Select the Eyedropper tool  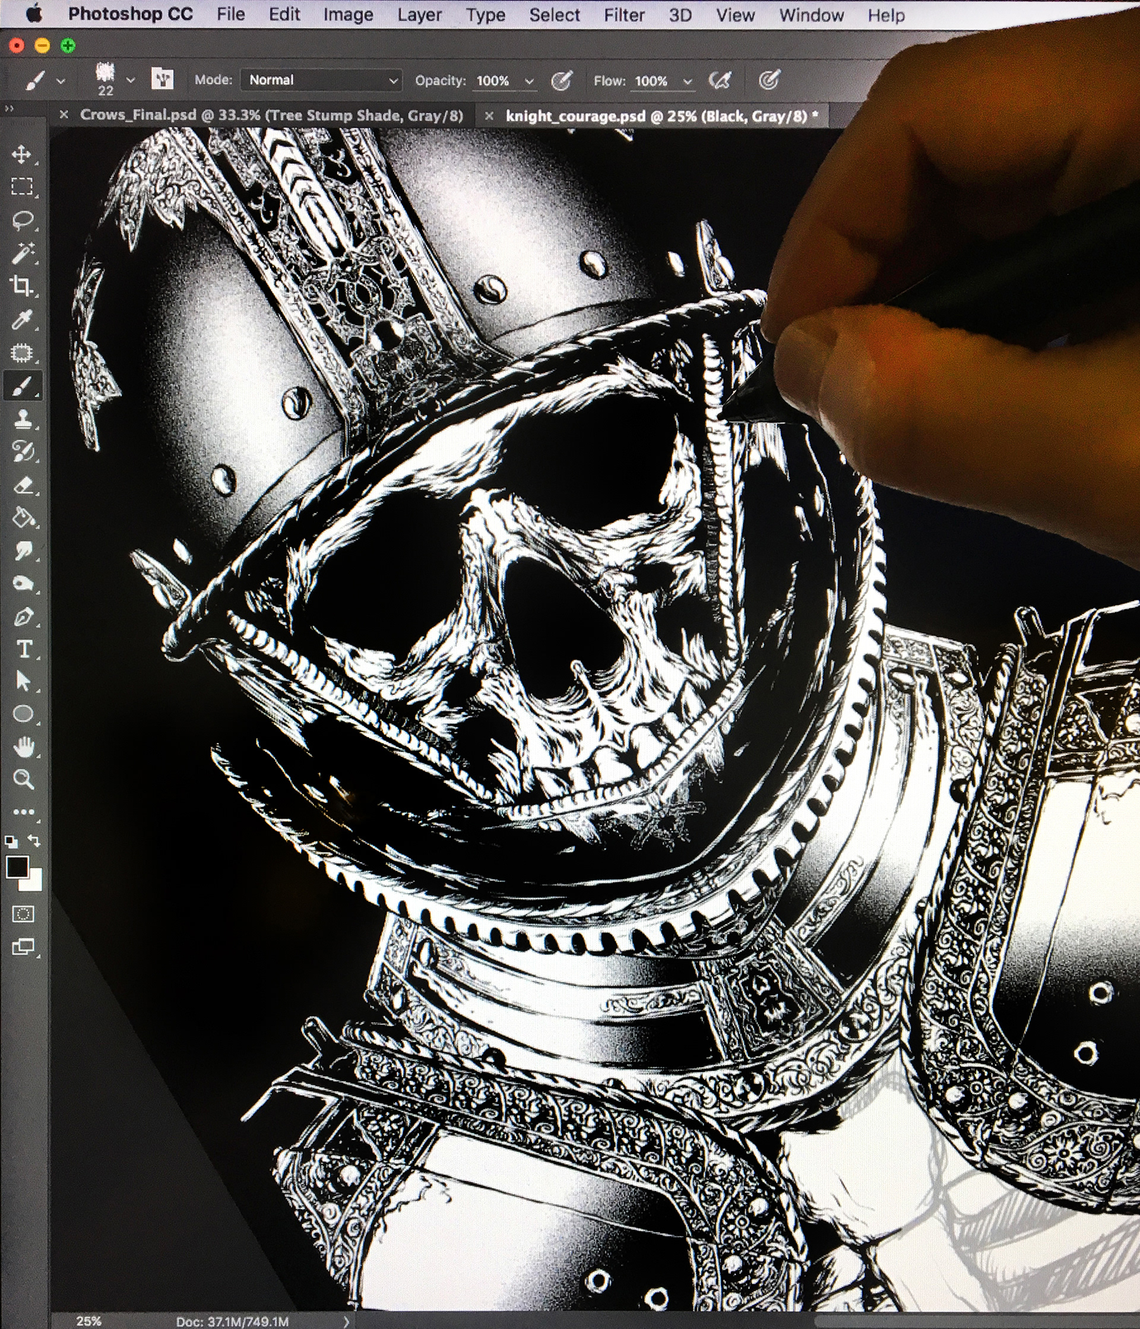pyautogui.click(x=23, y=319)
